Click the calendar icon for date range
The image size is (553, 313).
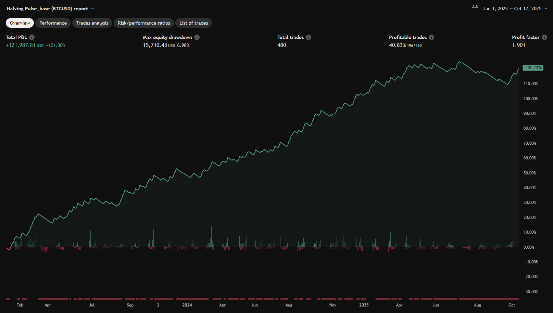click(x=475, y=9)
